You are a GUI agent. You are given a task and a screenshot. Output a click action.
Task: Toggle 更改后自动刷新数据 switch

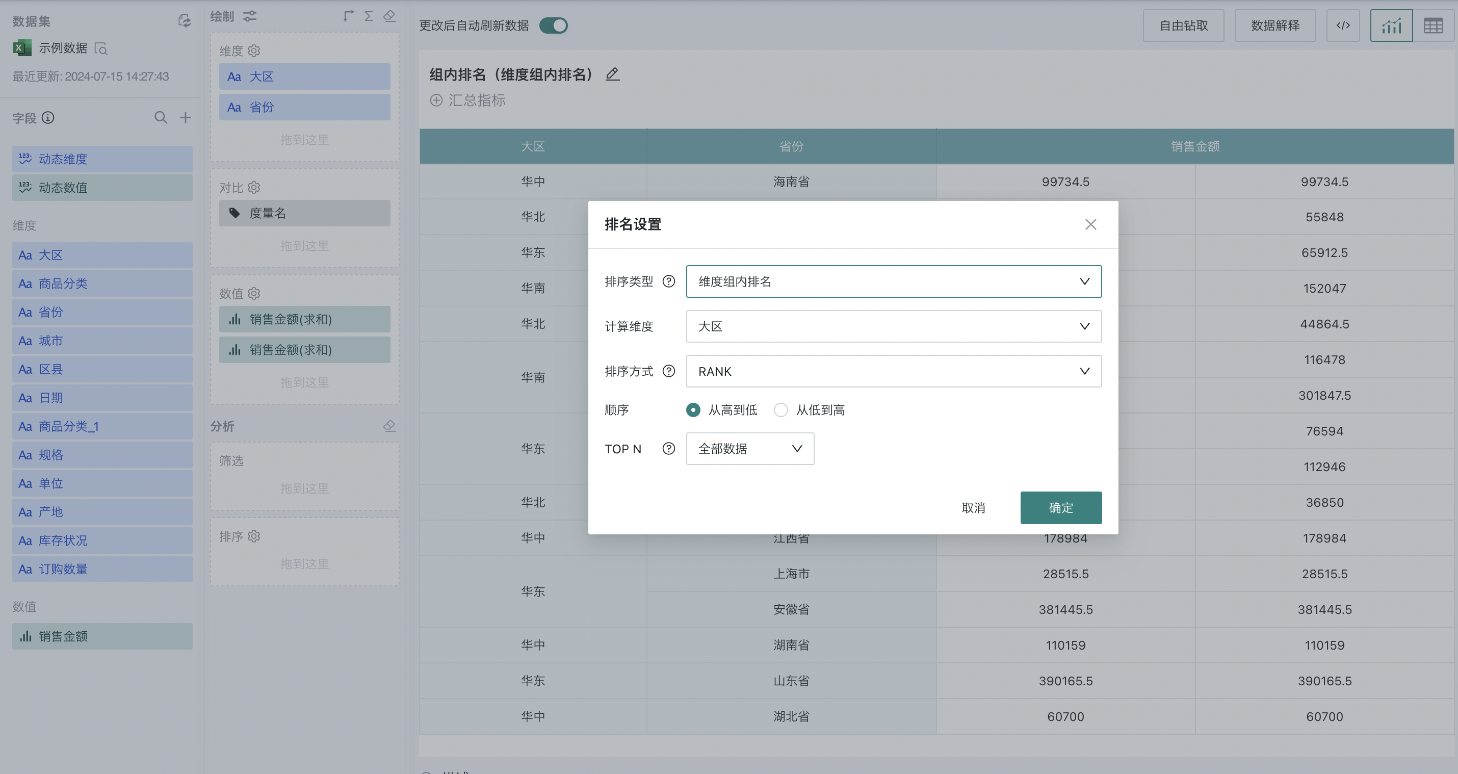click(554, 25)
